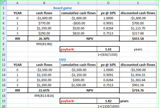159x108 pixels.
Task: Click the -$3,500.00 cash flow in column B
Action: click(x=44, y=70)
